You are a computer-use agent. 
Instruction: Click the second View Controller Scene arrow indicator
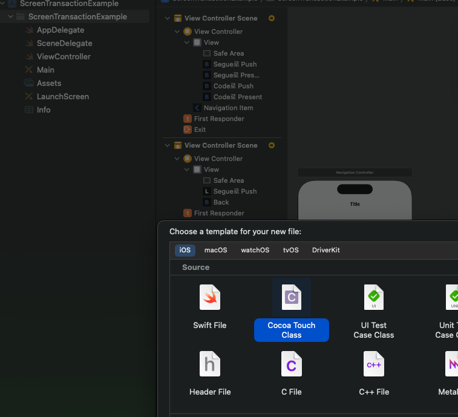pos(272,145)
